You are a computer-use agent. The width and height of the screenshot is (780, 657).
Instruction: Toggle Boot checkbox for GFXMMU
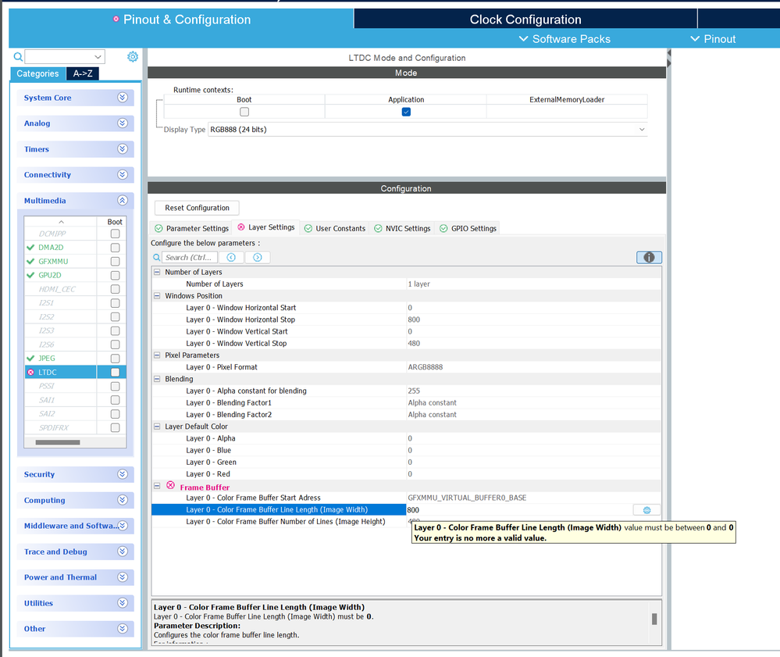pyautogui.click(x=115, y=261)
